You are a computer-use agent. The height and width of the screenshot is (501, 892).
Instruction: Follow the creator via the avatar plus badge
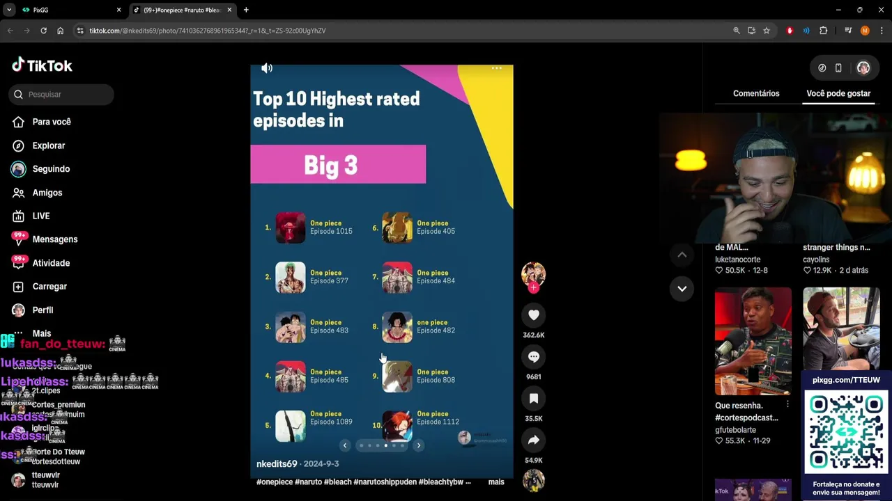(534, 287)
